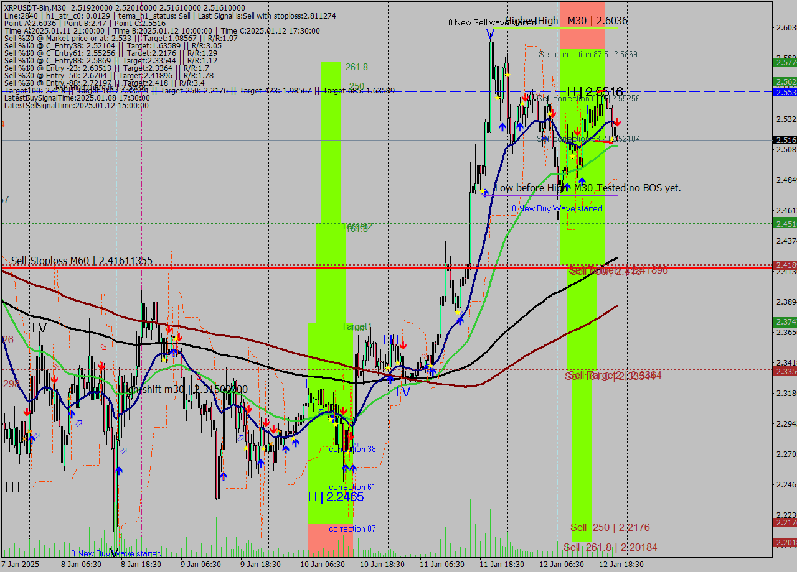The height and width of the screenshot is (572, 797).
Task: Click the 2.6036 price scale value
Action: pos(786,27)
